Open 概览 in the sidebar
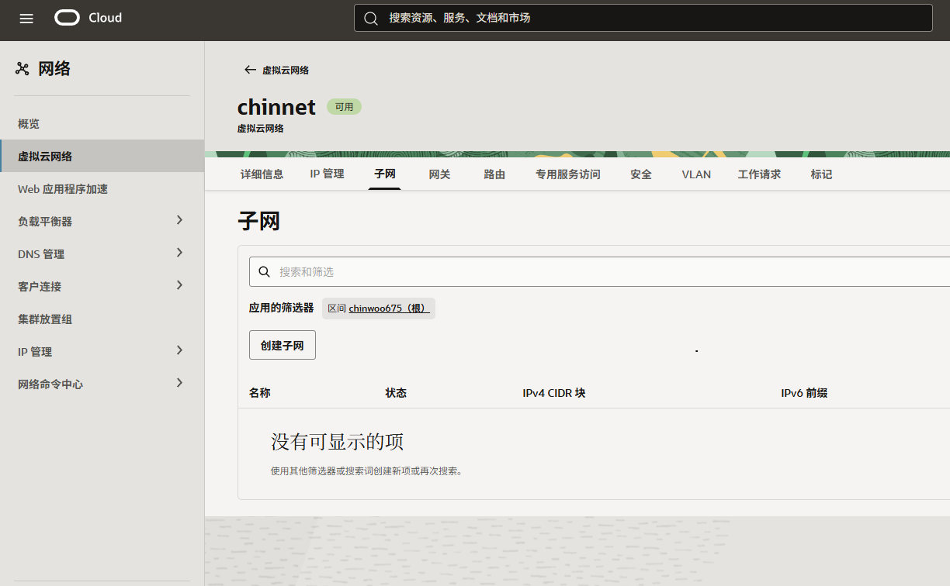The image size is (950, 586). 29,124
